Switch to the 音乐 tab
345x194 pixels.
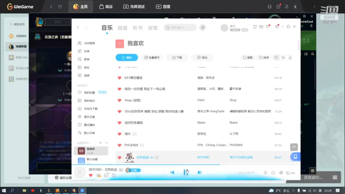point(107,28)
